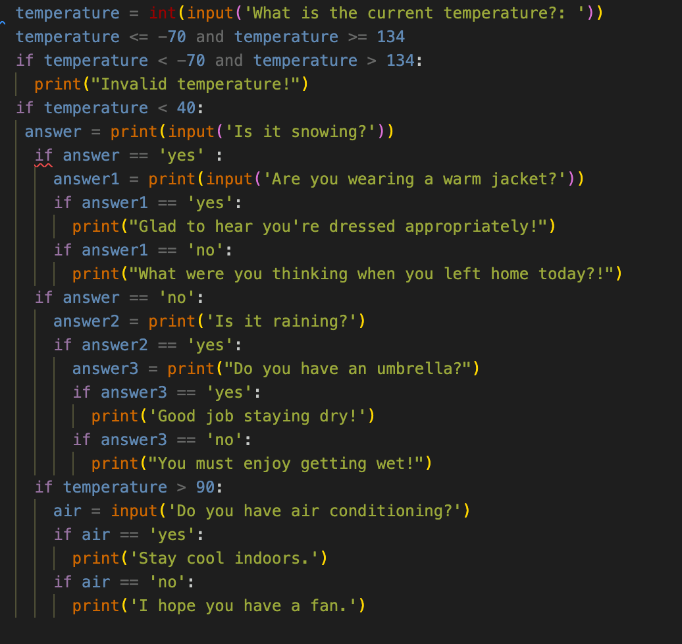Click the 'input' keyword asking about snow
The height and width of the screenshot is (644, 682).
[x=191, y=131]
